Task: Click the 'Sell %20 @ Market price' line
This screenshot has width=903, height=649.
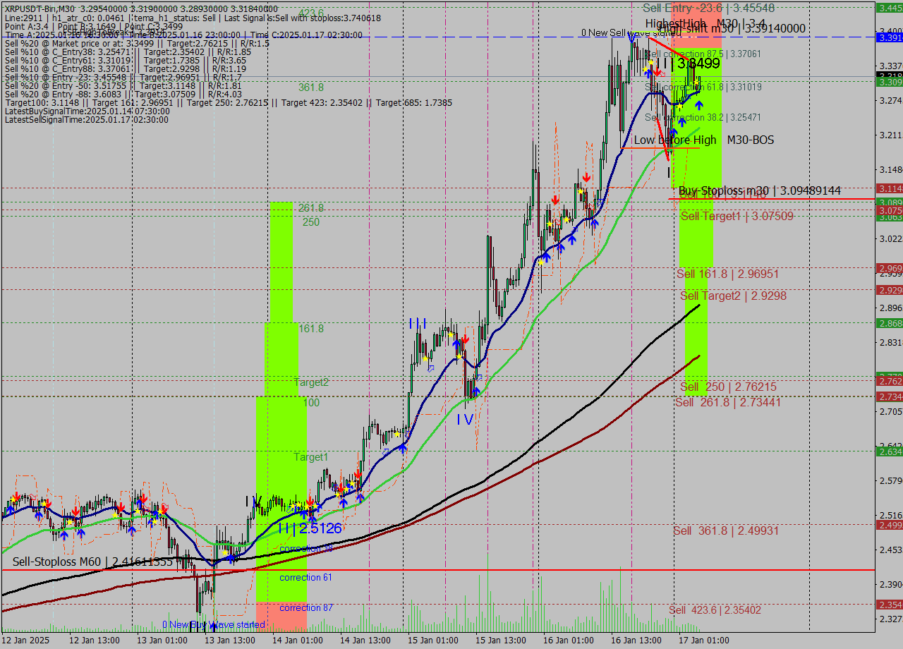Action: coord(137,43)
